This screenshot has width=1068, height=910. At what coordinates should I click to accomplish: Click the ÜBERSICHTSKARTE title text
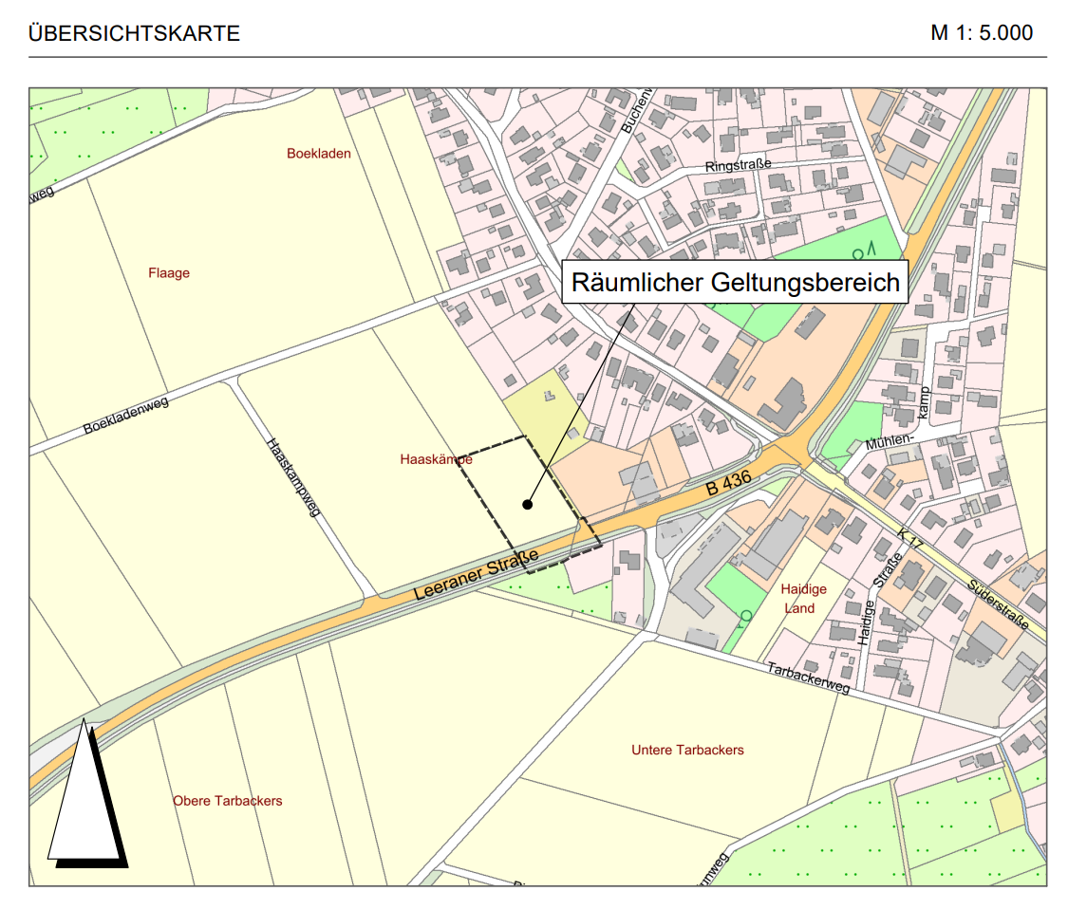(134, 34)
